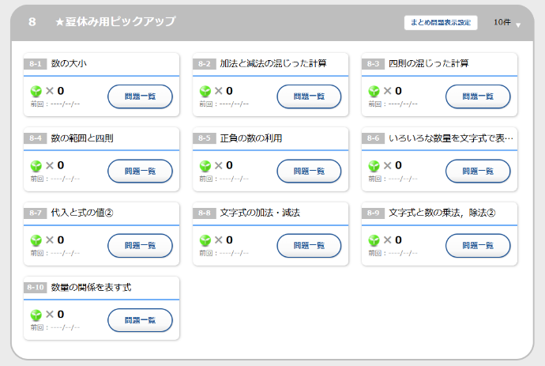Open 問題一覧 for 四則の混じった計算

coord(478,96)
